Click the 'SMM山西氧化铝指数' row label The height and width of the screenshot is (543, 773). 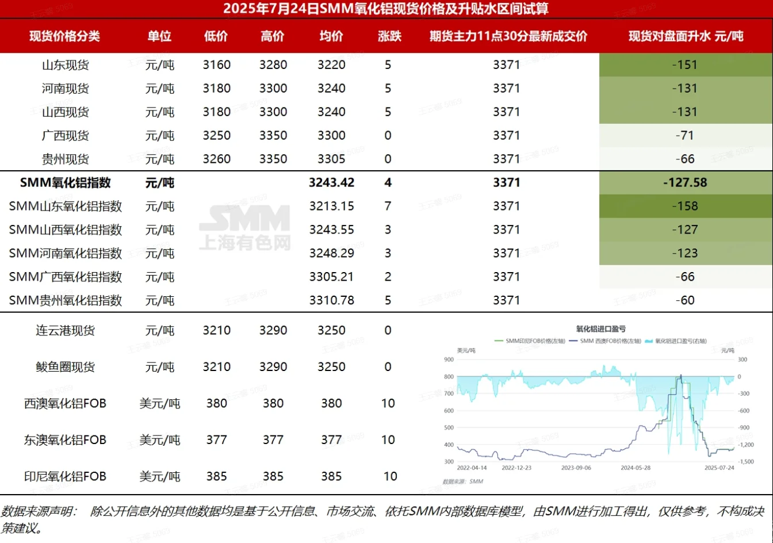coord(66,230)
